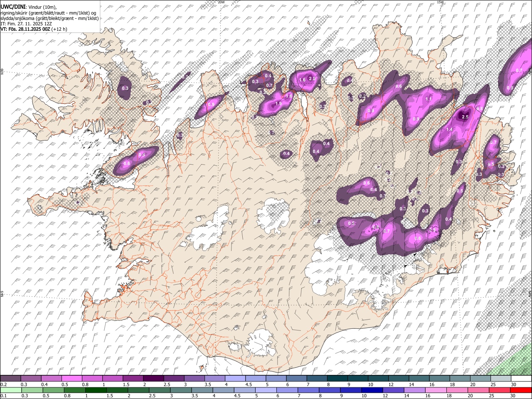Click the 12 label in the upper legend row
The width and height of the screenshot is (532, 399).
pos(391,384)
